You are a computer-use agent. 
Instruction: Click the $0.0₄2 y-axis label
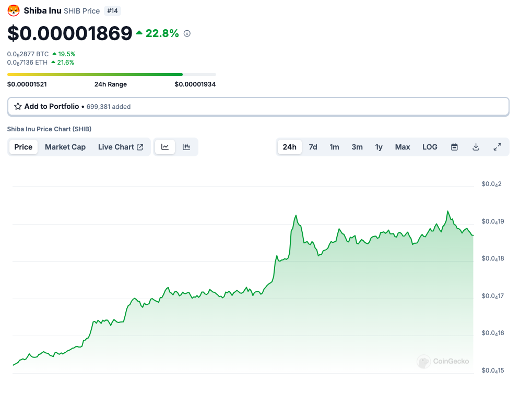491,184
